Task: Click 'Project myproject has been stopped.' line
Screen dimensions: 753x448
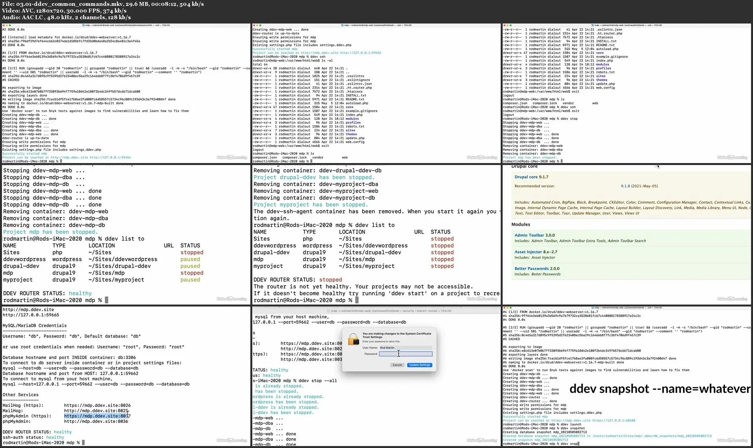Action: pos(311,205)
